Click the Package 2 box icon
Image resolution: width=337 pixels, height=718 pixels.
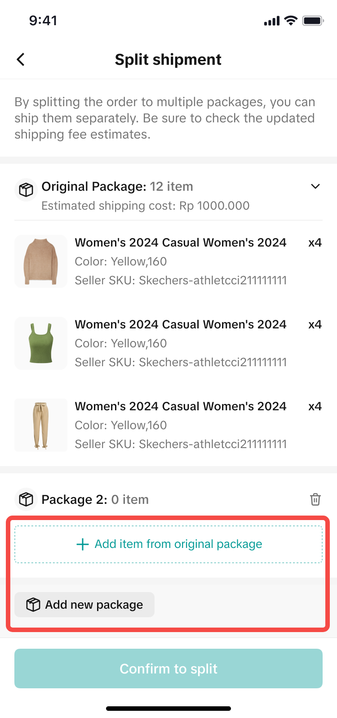(x=26, y=499)
